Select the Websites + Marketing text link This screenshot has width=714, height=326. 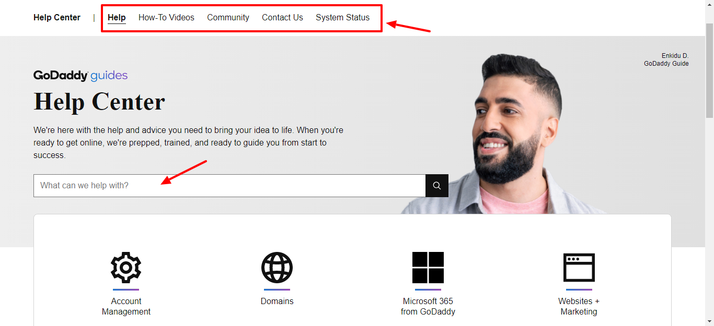(579, 307)
